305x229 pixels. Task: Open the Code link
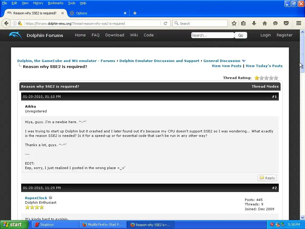point(149,35)
